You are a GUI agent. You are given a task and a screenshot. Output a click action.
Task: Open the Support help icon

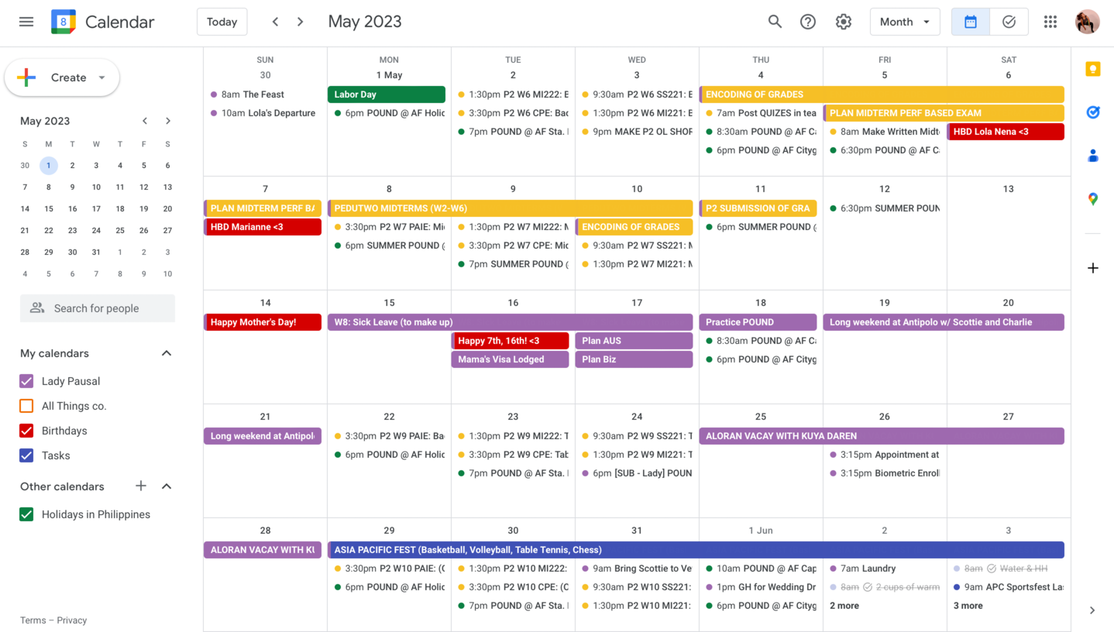click(x=808, y=22)
